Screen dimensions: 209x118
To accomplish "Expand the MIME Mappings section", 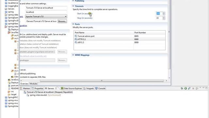I will pos(73,55).
